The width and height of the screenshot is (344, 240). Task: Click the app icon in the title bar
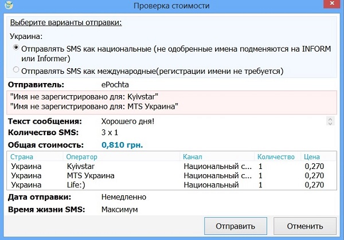[x=9, y=5]
